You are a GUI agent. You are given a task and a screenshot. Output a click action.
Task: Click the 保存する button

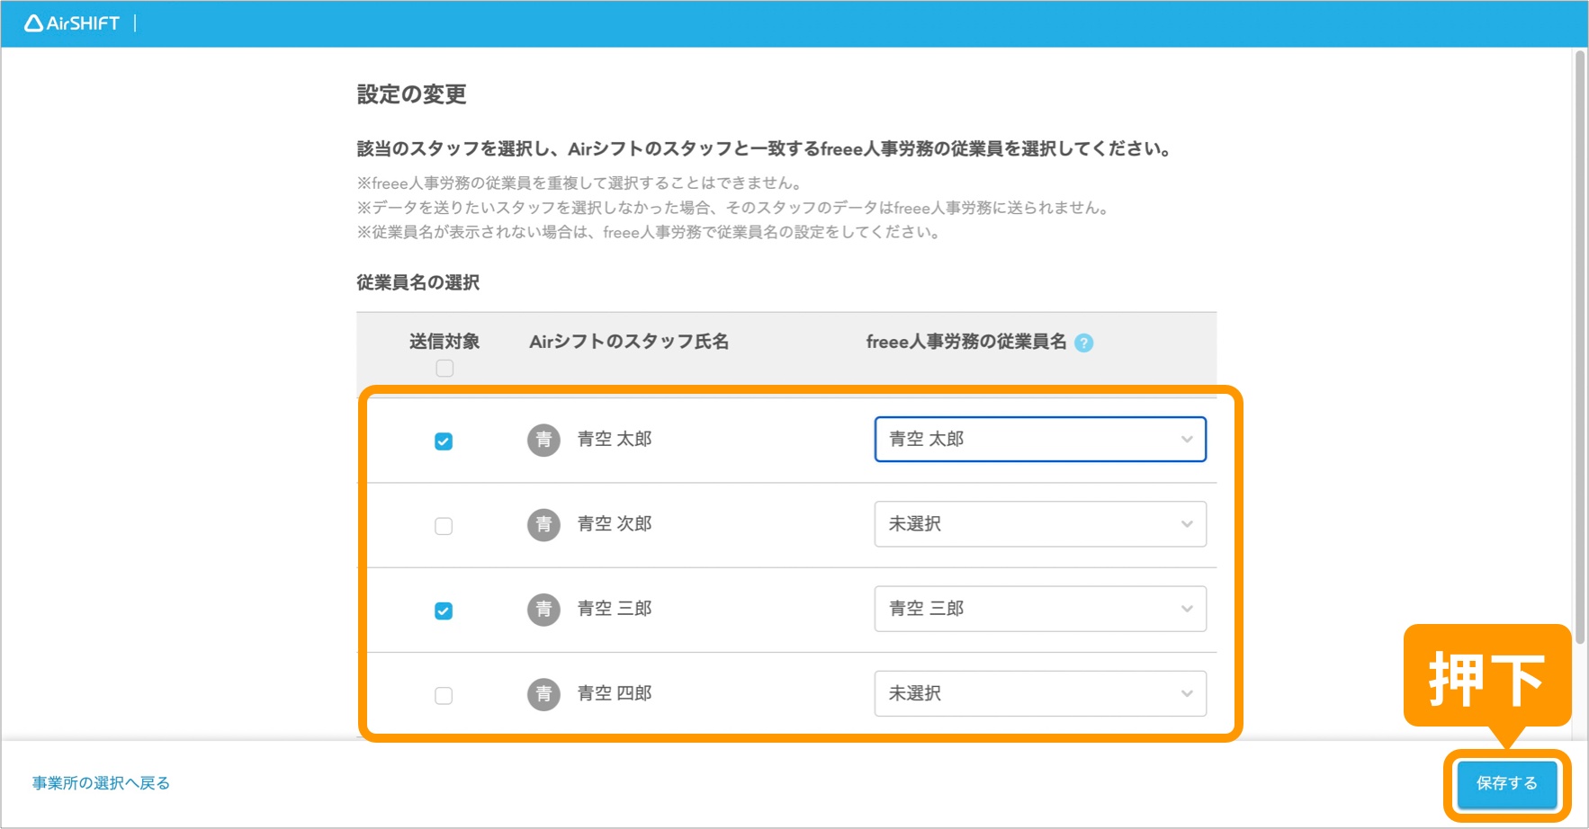pyautogui.click(x=1507, y=783)
